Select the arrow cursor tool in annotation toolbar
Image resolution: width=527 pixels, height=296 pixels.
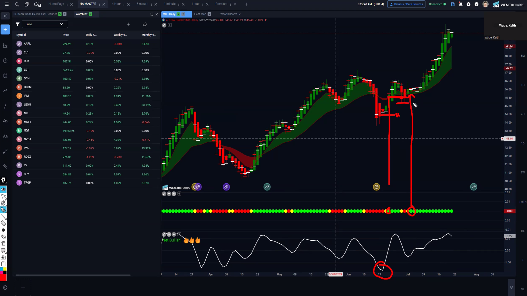3,196
